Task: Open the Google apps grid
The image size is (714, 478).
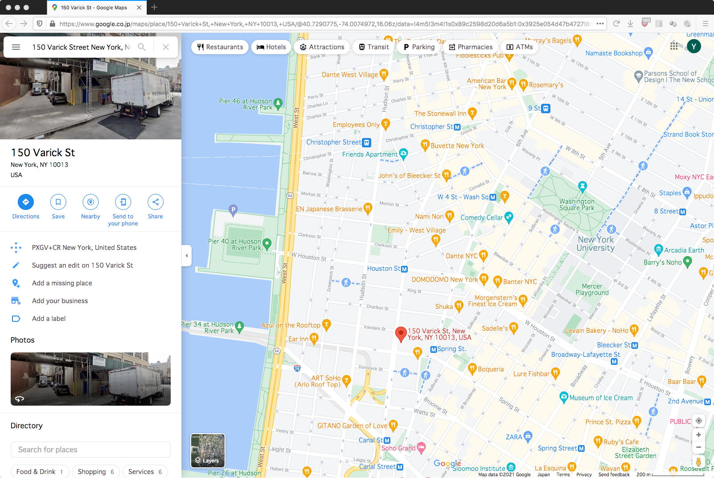Action: point(674,46)
